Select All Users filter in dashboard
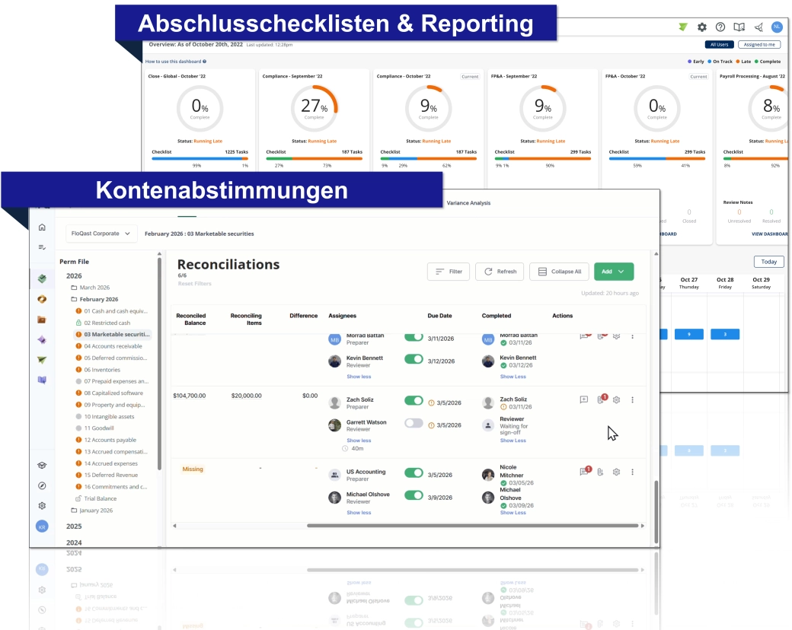The height and width of the screenshot is (630, 792). 719,44
